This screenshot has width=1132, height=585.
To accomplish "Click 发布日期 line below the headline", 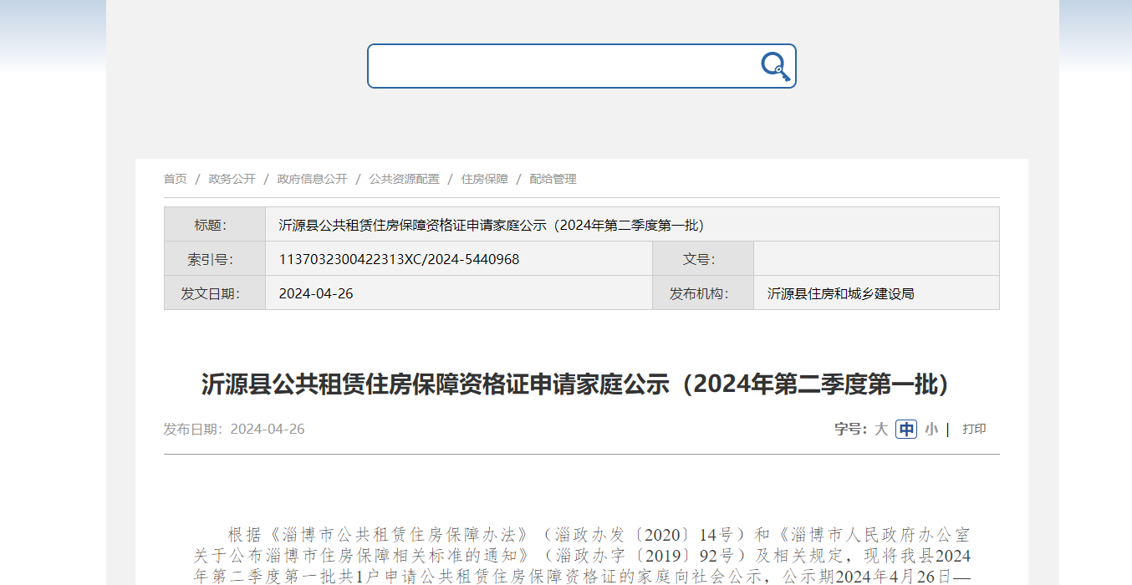I will tap(234, 430).
